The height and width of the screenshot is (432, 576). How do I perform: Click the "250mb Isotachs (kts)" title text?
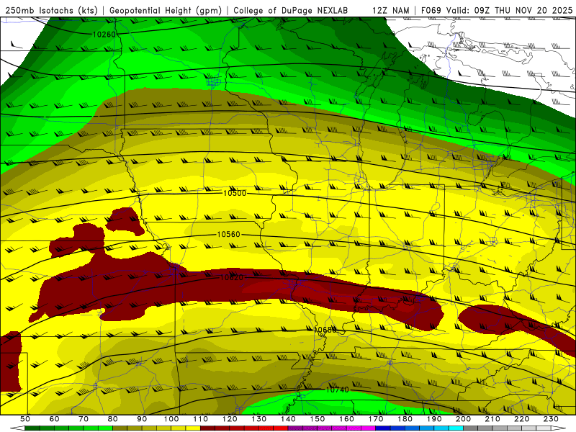pyautogui.click(x=51, y=11)
